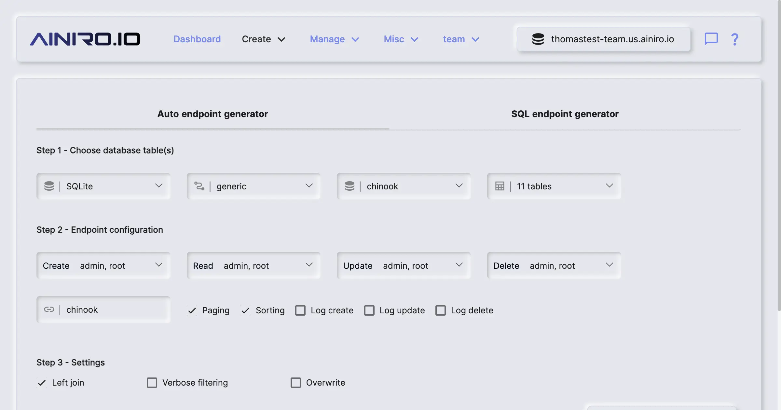Click the "Step 1 - Choose database table(s)" heading

pyautogui.click(x=105, y=150)
